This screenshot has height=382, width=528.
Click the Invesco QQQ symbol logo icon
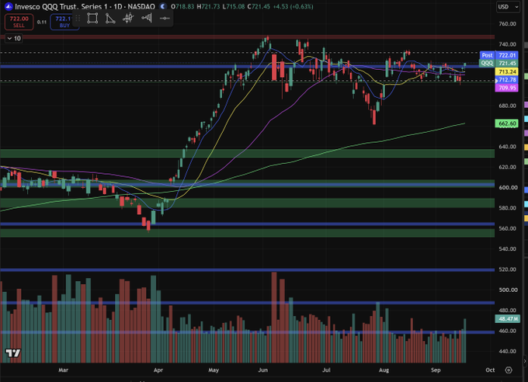point(9,6)
